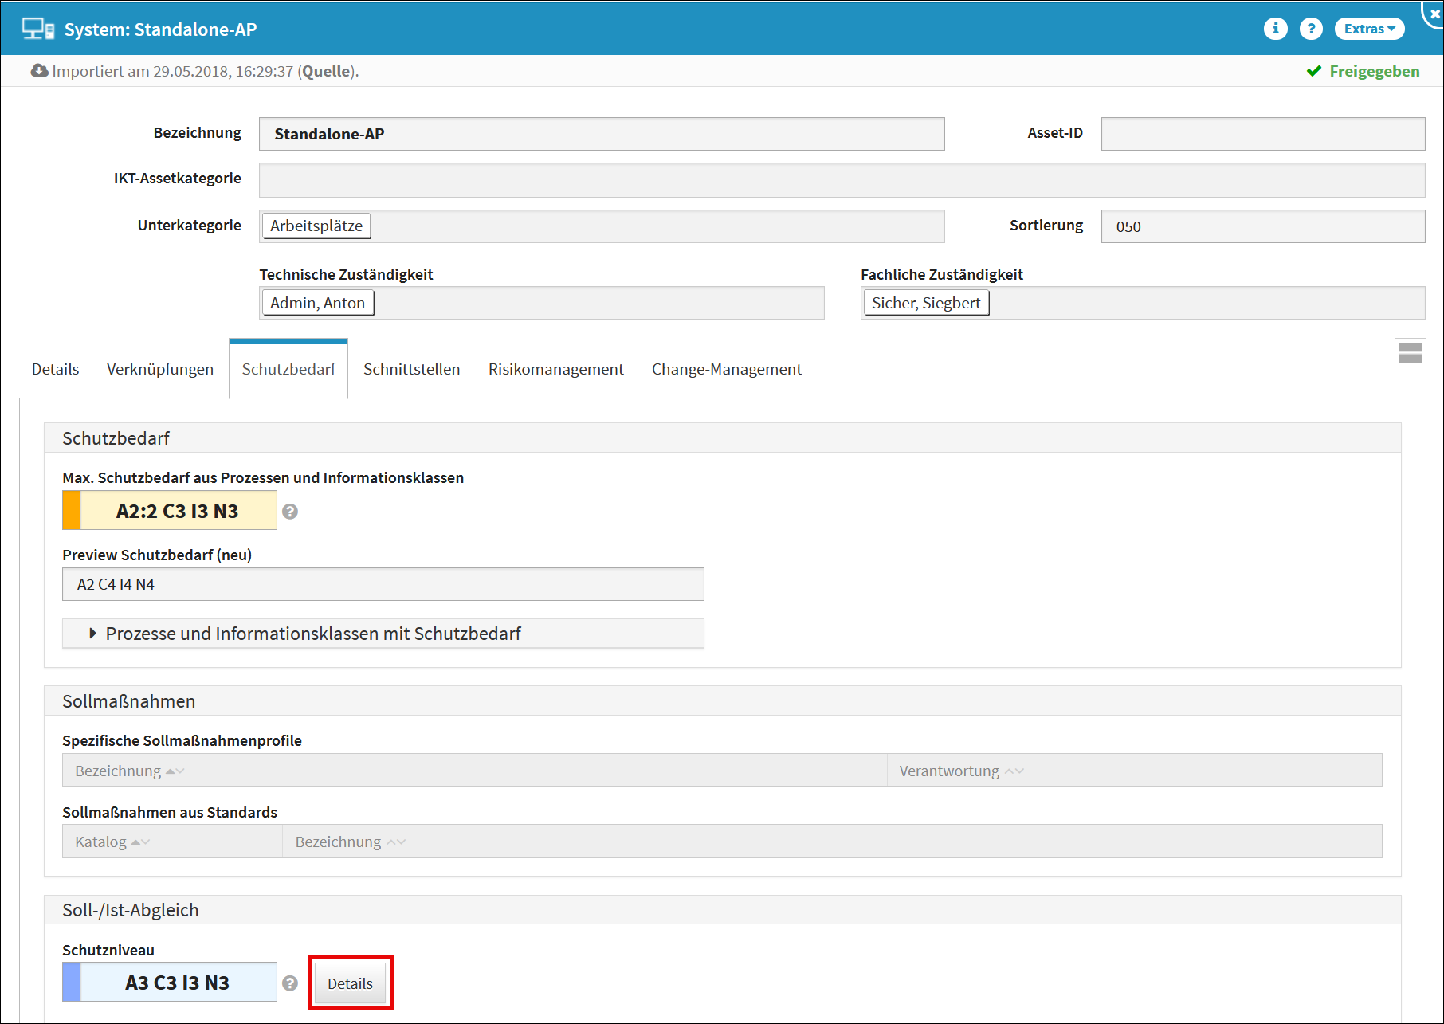The width and height of the screenshot is (1444, 1024).
Task: Click help icon next to Schutzniveau badge
Action: click(290, 983)
